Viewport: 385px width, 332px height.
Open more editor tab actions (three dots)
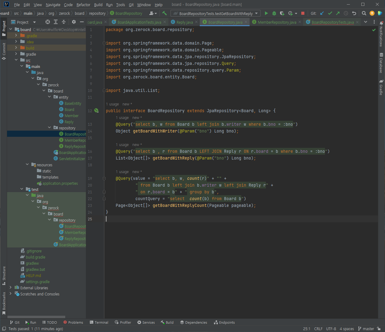click(x=374, y=22)
